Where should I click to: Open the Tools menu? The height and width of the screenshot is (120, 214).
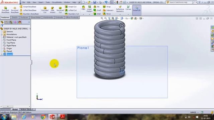tap(47, 2)
